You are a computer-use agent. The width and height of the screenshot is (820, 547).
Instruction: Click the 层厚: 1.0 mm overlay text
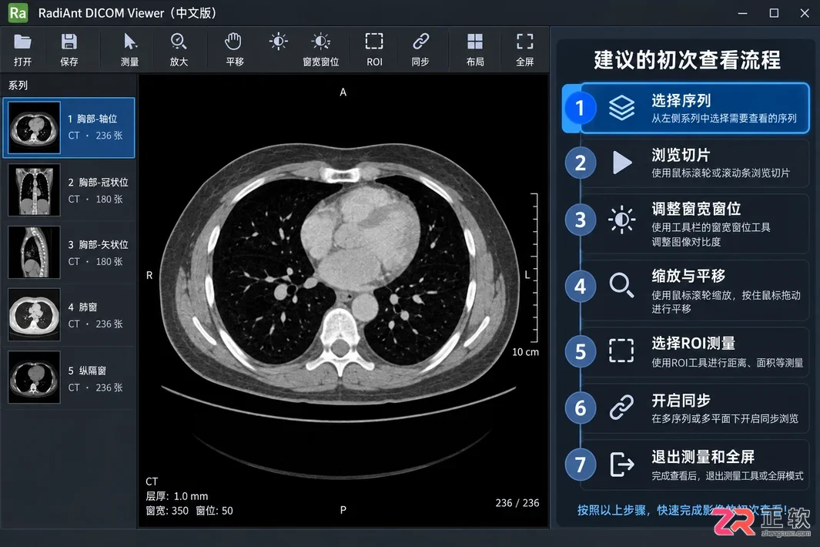[177, 495]
